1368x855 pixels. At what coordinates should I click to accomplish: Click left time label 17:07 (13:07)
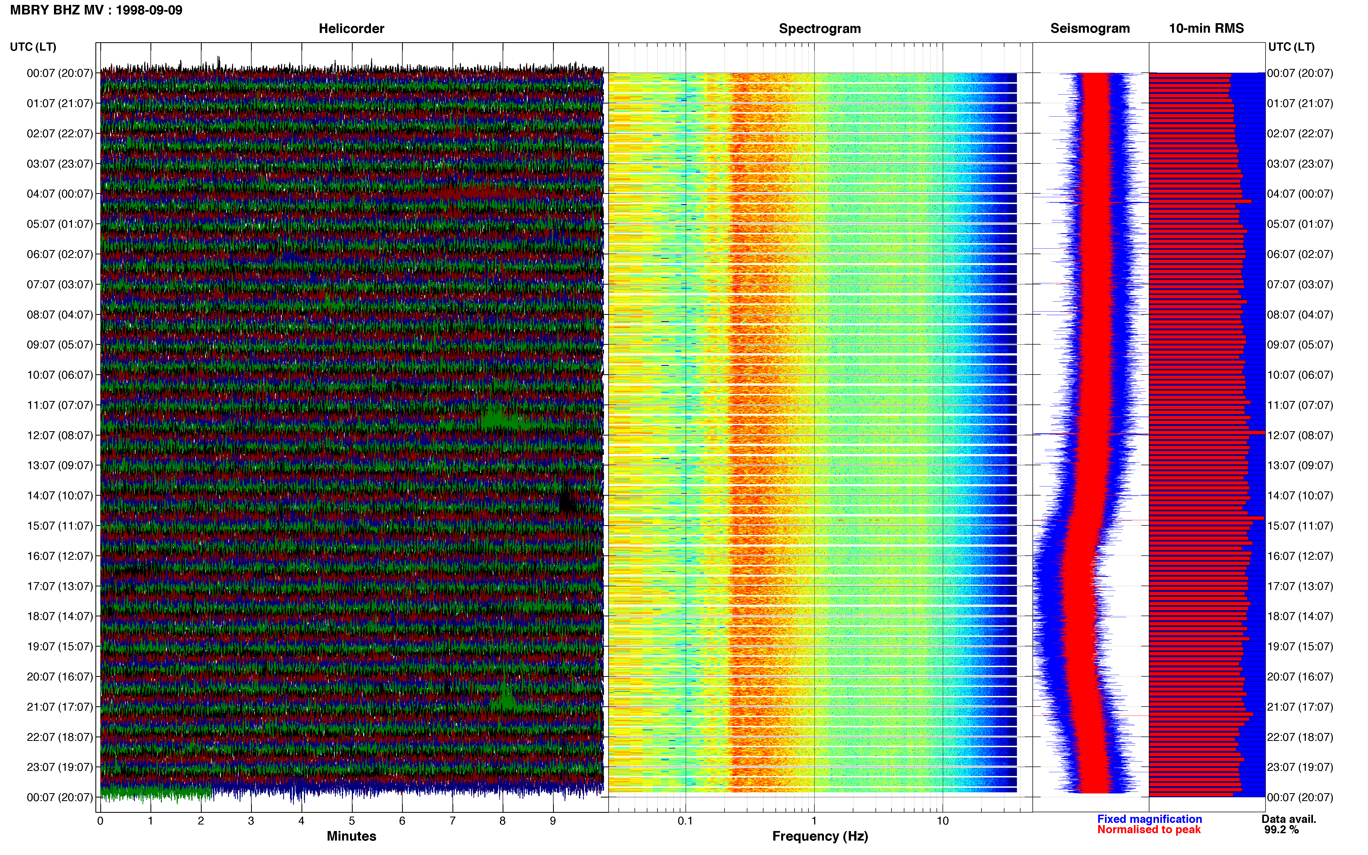[x=60, y=586]
